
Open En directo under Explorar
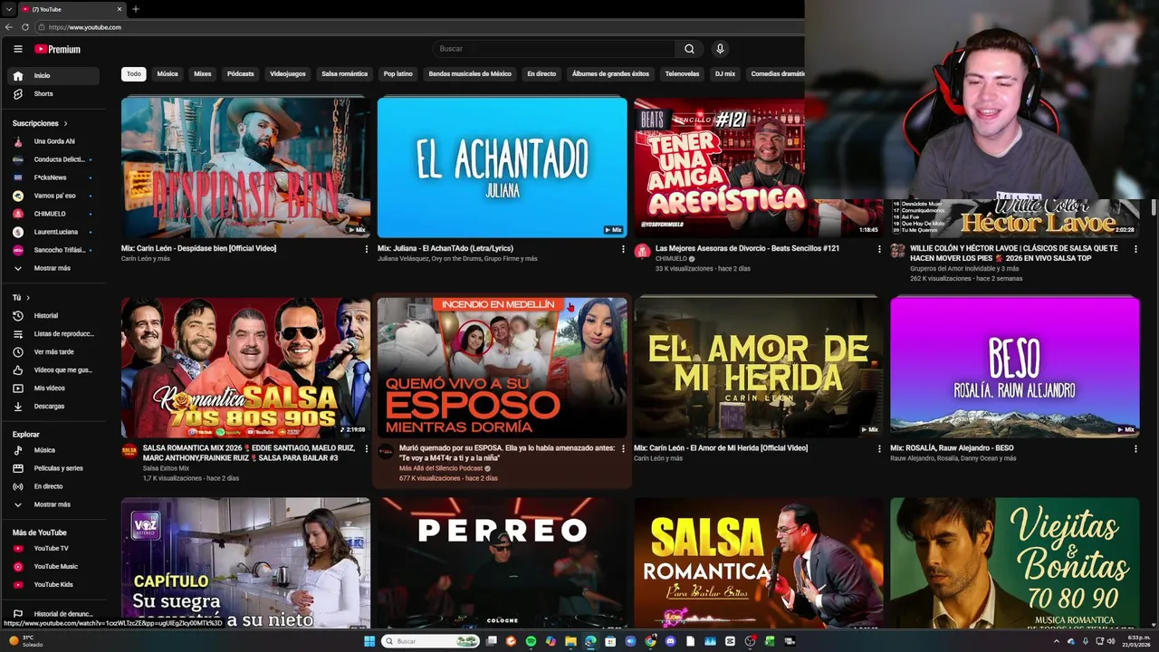[54, 486]
